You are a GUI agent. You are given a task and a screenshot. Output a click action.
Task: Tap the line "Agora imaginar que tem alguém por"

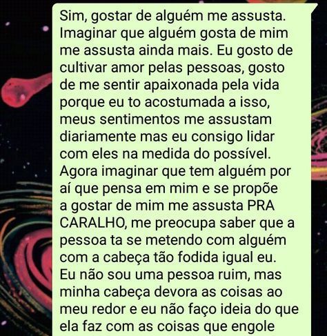pyautogui.click(x=175, y=171)
